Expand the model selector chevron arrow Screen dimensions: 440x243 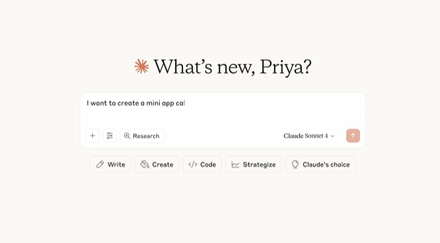click(x=332, y=136)
